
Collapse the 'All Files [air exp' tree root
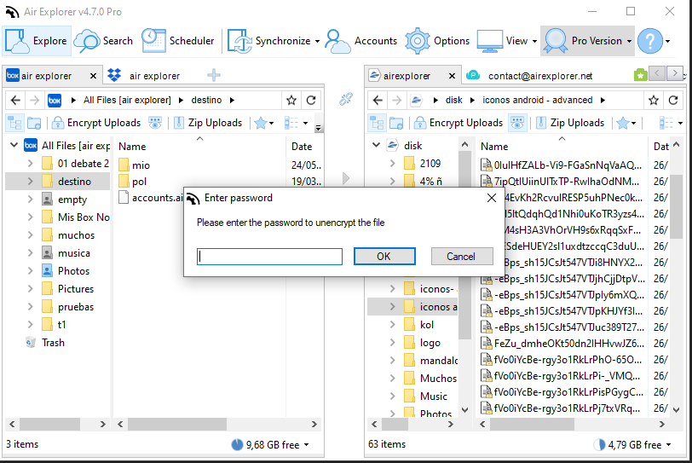(14, 145)
